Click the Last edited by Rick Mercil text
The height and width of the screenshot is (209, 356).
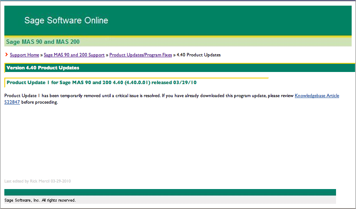click(x=38, y=181)
